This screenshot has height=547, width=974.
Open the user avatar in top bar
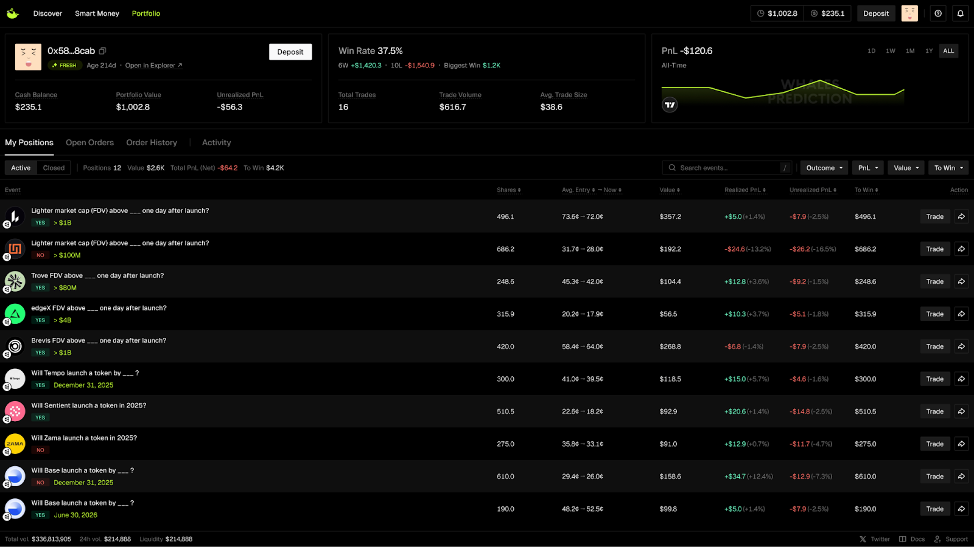coord(909,13)
